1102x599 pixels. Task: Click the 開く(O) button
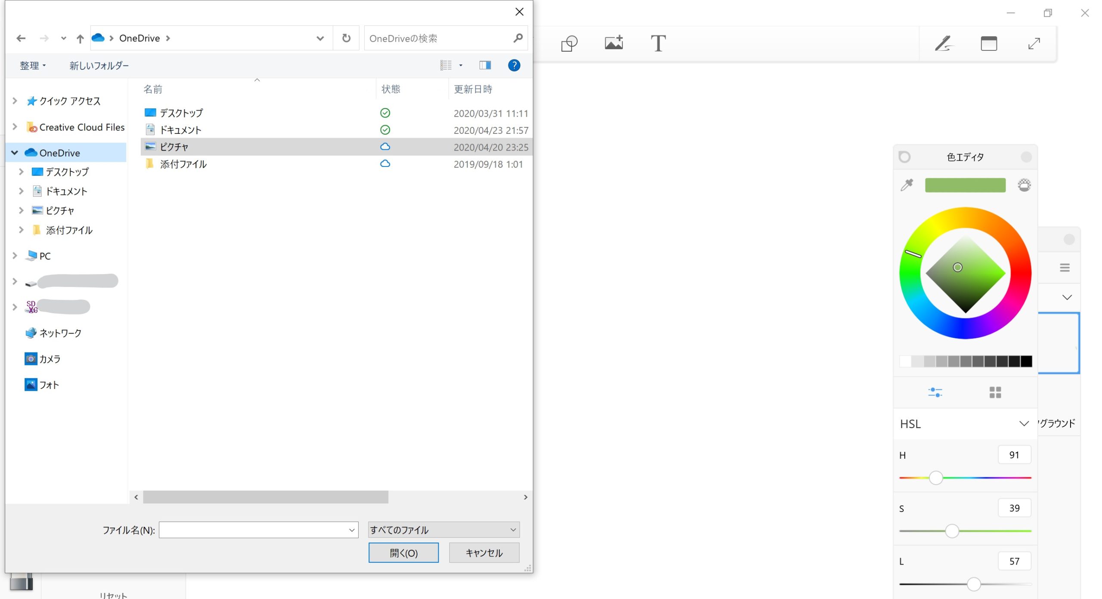tap(403, 553)
